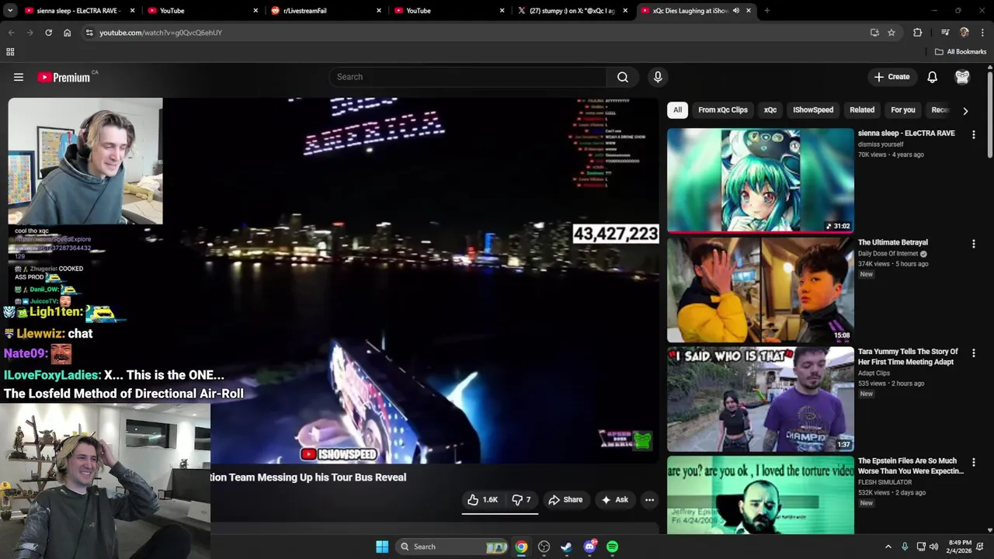
Task: Dislike the video with thumbs down
Action: coord(521,500)
